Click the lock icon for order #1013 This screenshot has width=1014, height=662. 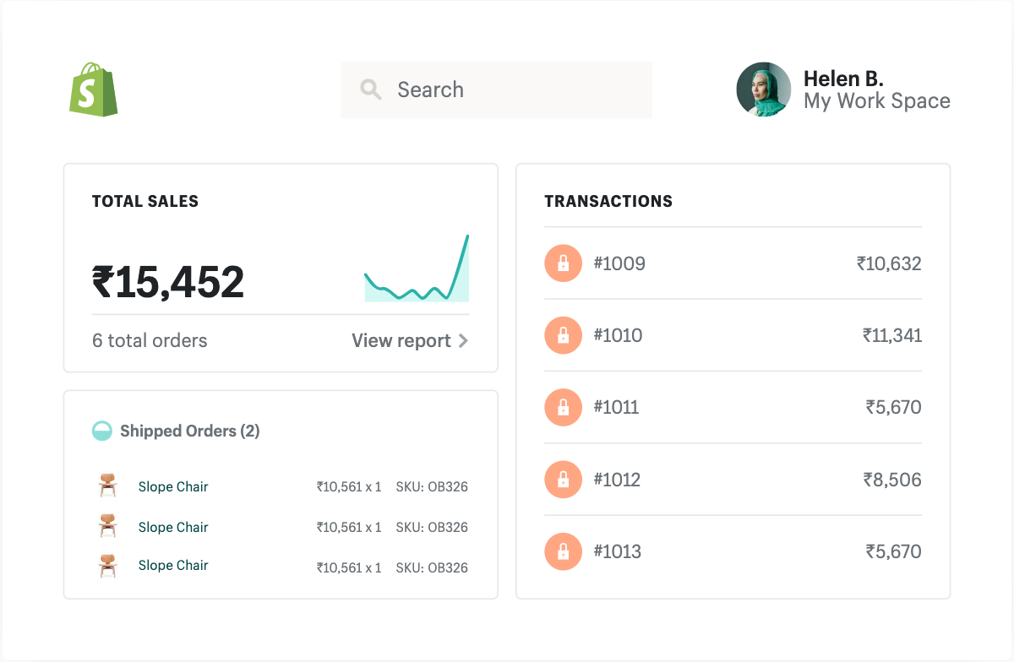(563, 552)
